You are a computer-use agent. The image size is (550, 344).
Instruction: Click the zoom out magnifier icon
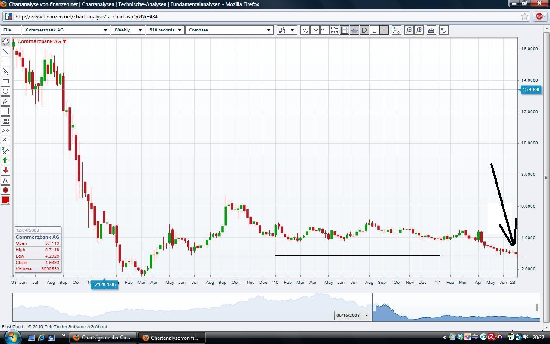[x=409, y=30]
